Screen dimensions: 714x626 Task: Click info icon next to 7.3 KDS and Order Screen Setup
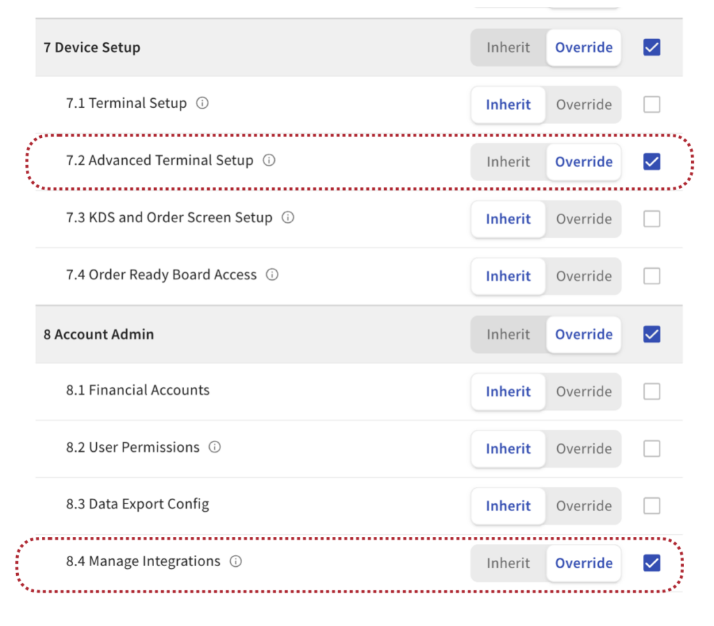(x=288, y=218)
